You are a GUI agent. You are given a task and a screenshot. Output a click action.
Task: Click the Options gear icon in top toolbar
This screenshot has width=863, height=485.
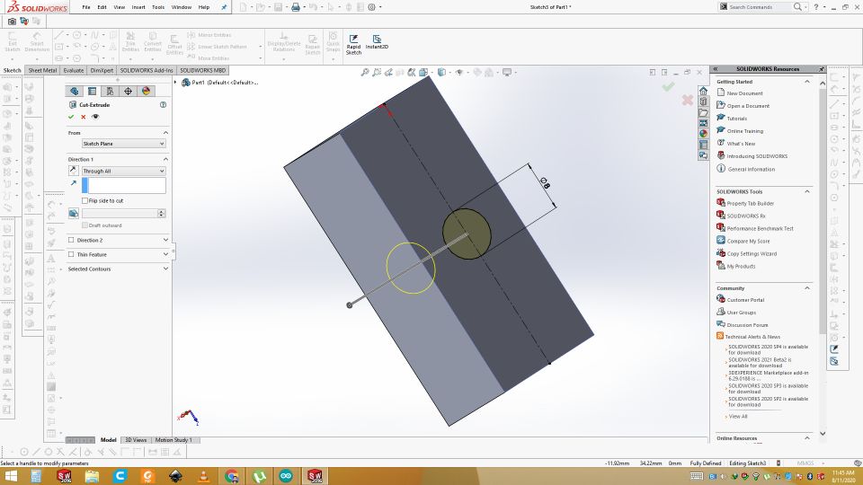point(372,7)
